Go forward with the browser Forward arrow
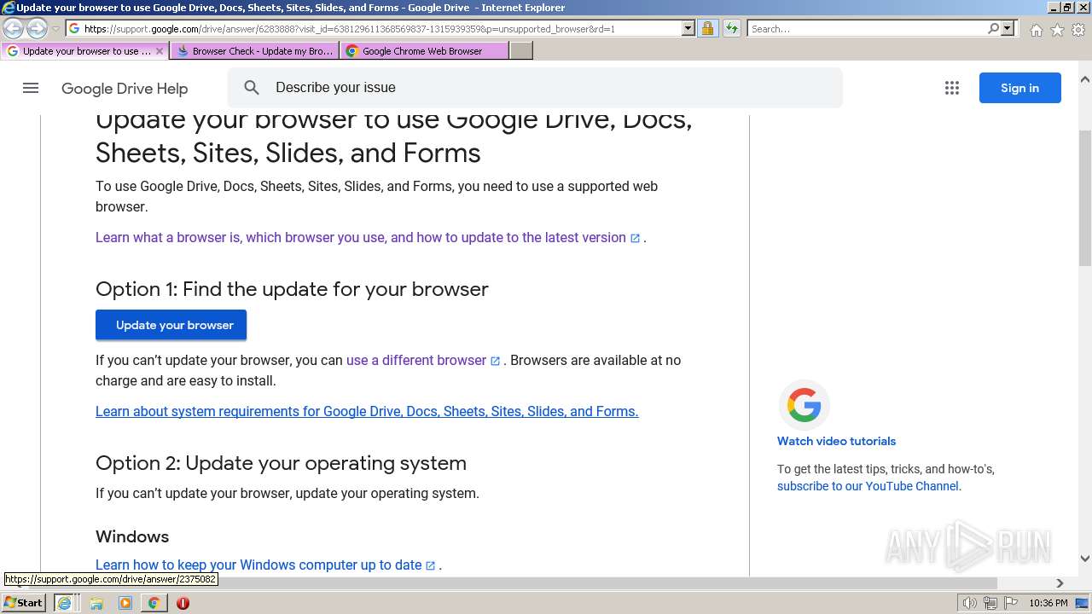 pyautogui.click(x=37, y=29)
